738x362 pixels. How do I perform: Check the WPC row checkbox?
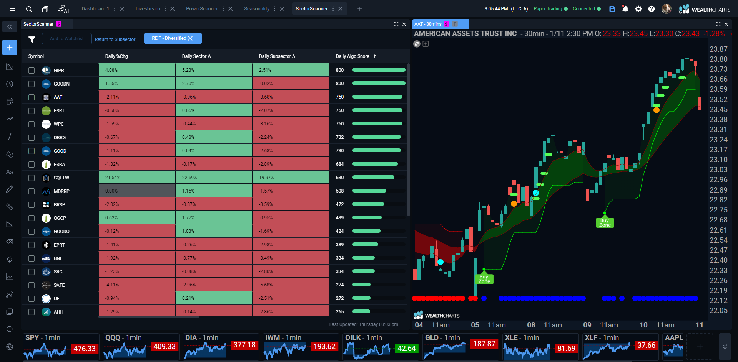pyautogui.click(x=32, y=124)
